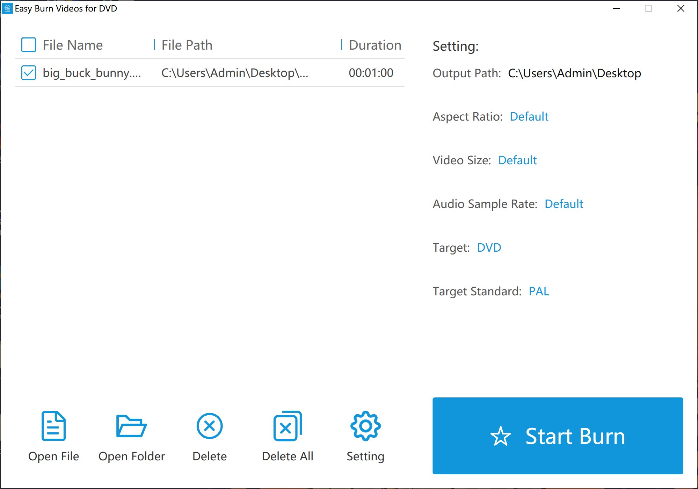This screenshot has width=698, height=489.
Task: Click the app logo in title bar
Action: pyautogui.click(x=7, y=8)
